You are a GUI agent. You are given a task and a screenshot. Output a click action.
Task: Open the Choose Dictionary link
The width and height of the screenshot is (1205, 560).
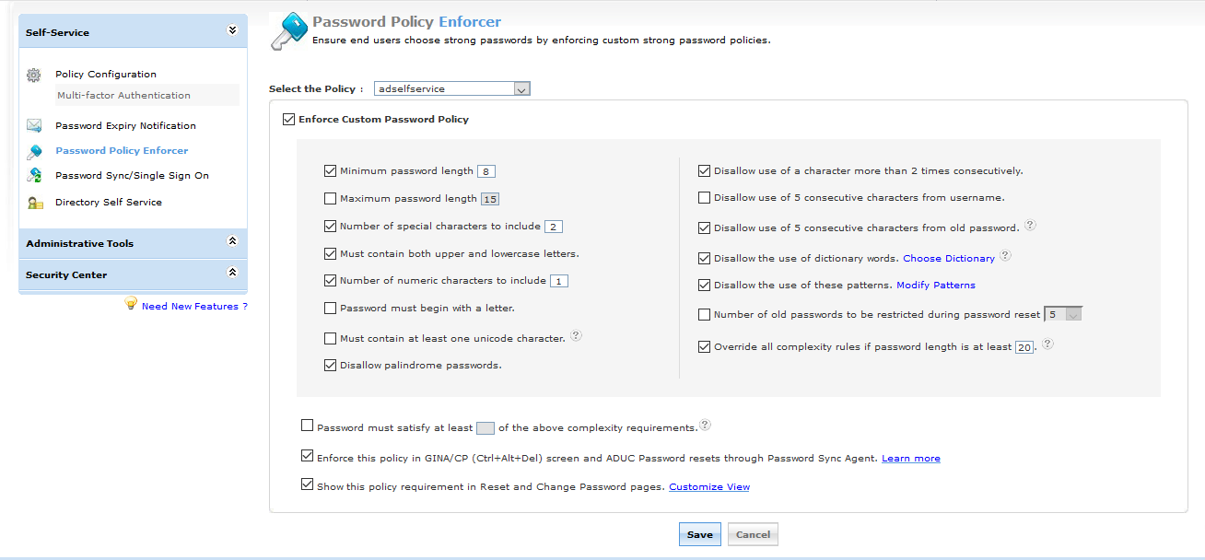[x=949, y=259]
